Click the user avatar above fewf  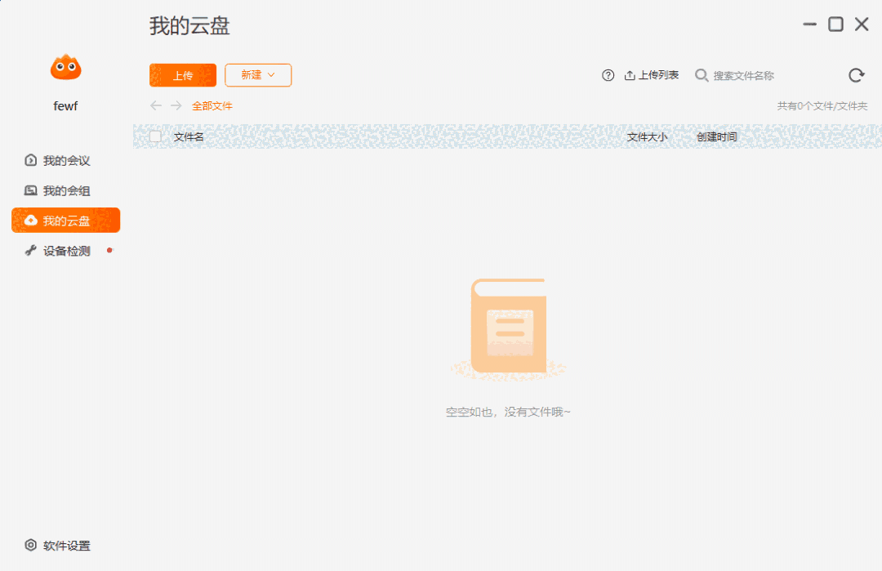65,69
